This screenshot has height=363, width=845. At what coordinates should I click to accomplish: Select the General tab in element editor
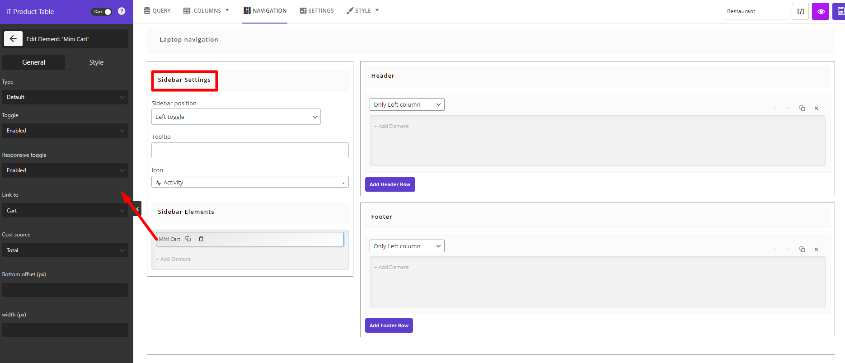pos(33,62)
